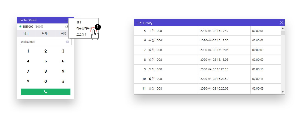Select the 설정 menu entry
The image size is (304, 116).
click(x=79, y=22)
